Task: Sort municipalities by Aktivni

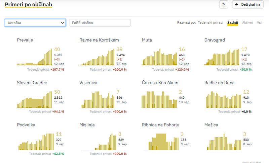Action: (247, 23)
